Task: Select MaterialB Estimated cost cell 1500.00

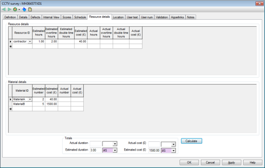Action: (51, 104)
